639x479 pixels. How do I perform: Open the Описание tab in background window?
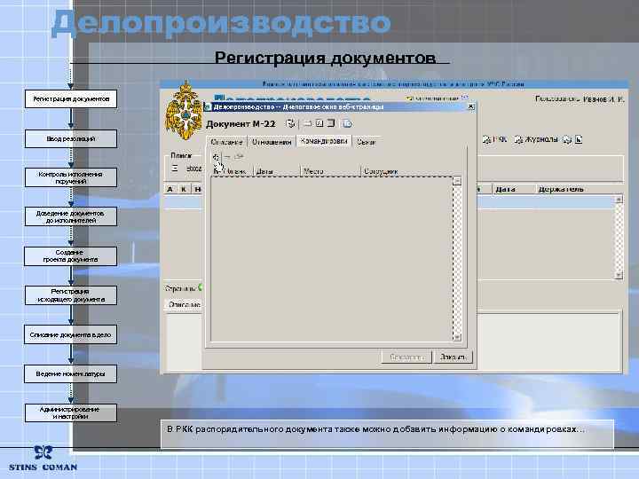click(185, 304)
